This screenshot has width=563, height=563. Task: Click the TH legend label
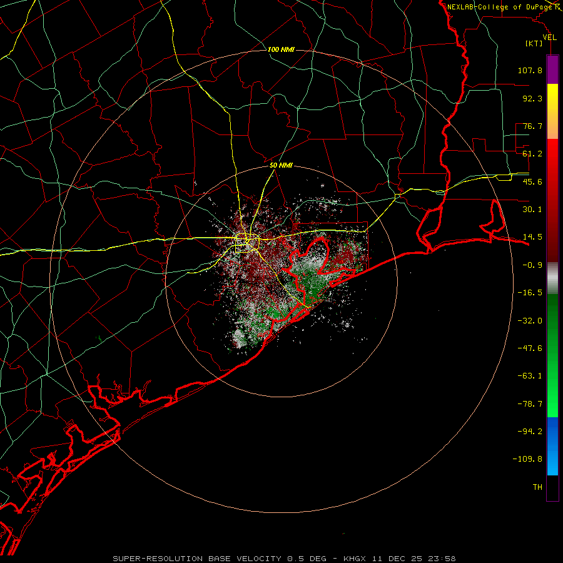coord(537,487)
